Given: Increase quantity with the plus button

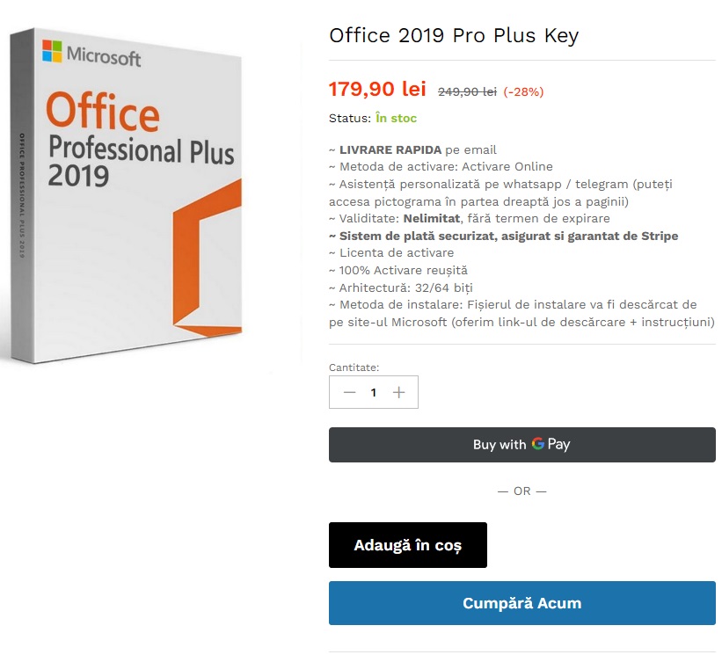Looking at the screenshot, I should (x=399, y=392).
